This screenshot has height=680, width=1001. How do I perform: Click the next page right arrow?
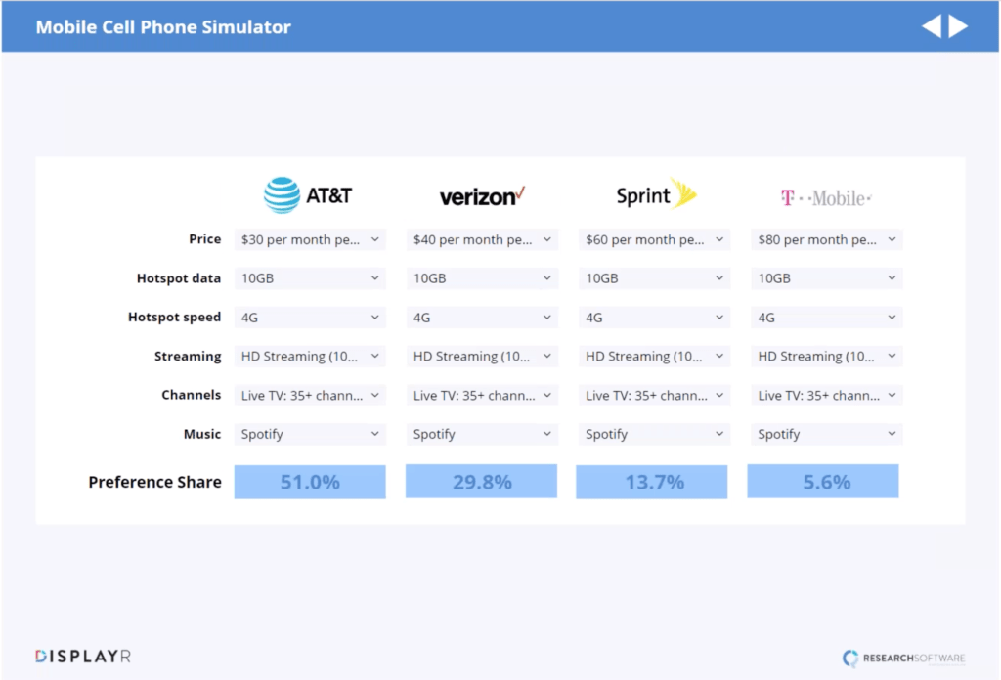(x=958, y=26)
